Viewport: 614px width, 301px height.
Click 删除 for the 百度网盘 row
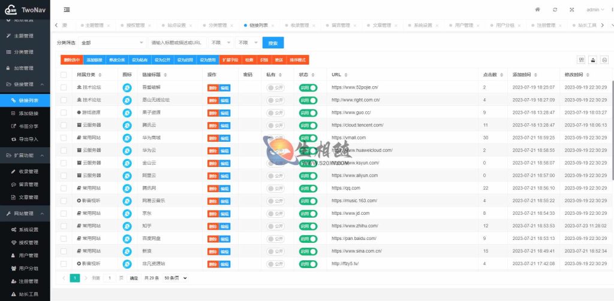213,238
